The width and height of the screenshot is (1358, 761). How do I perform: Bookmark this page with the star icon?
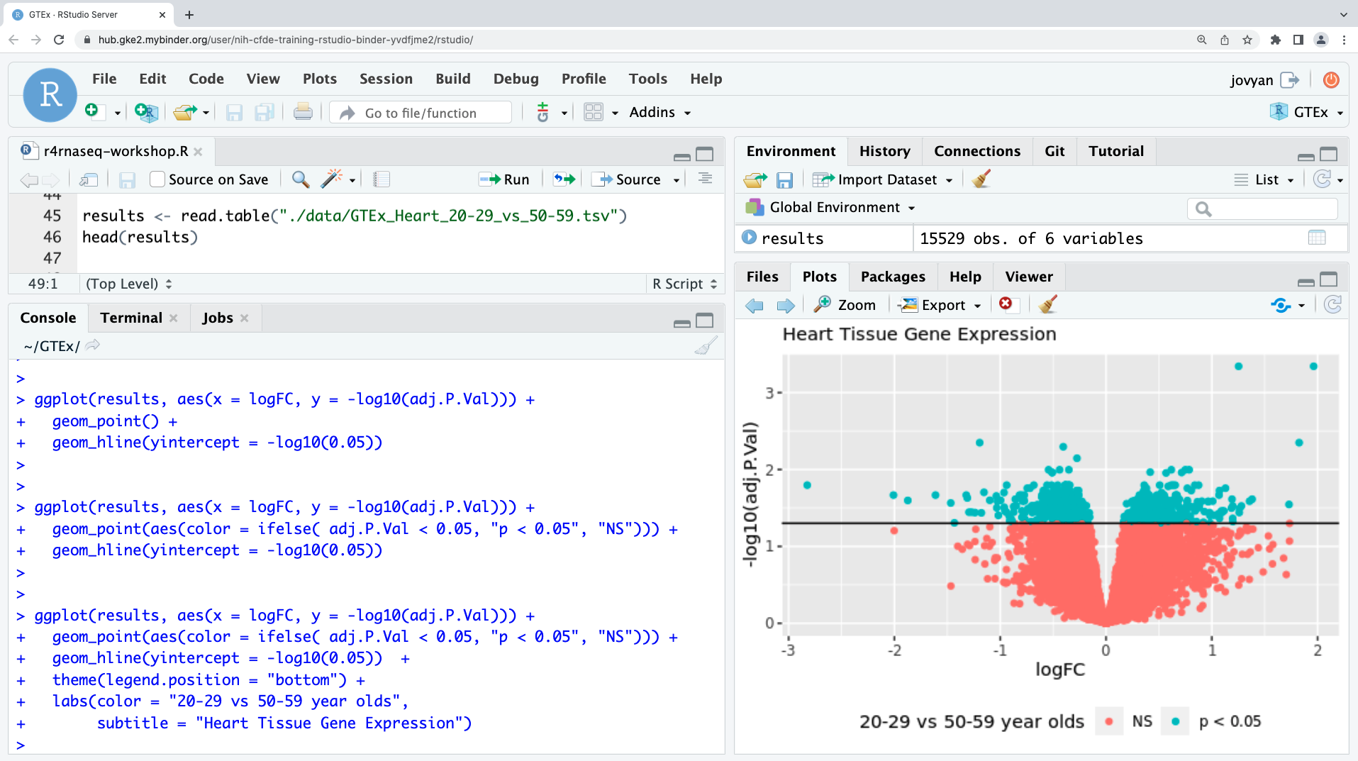pos(1247,40)
